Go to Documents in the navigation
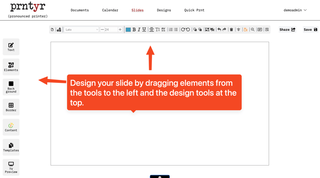320x178 pixels. (80, 10)
